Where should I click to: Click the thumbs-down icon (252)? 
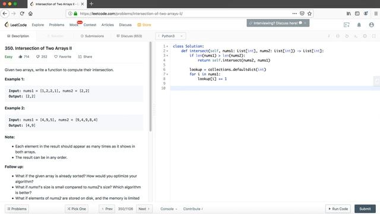[x=38, y=56]
